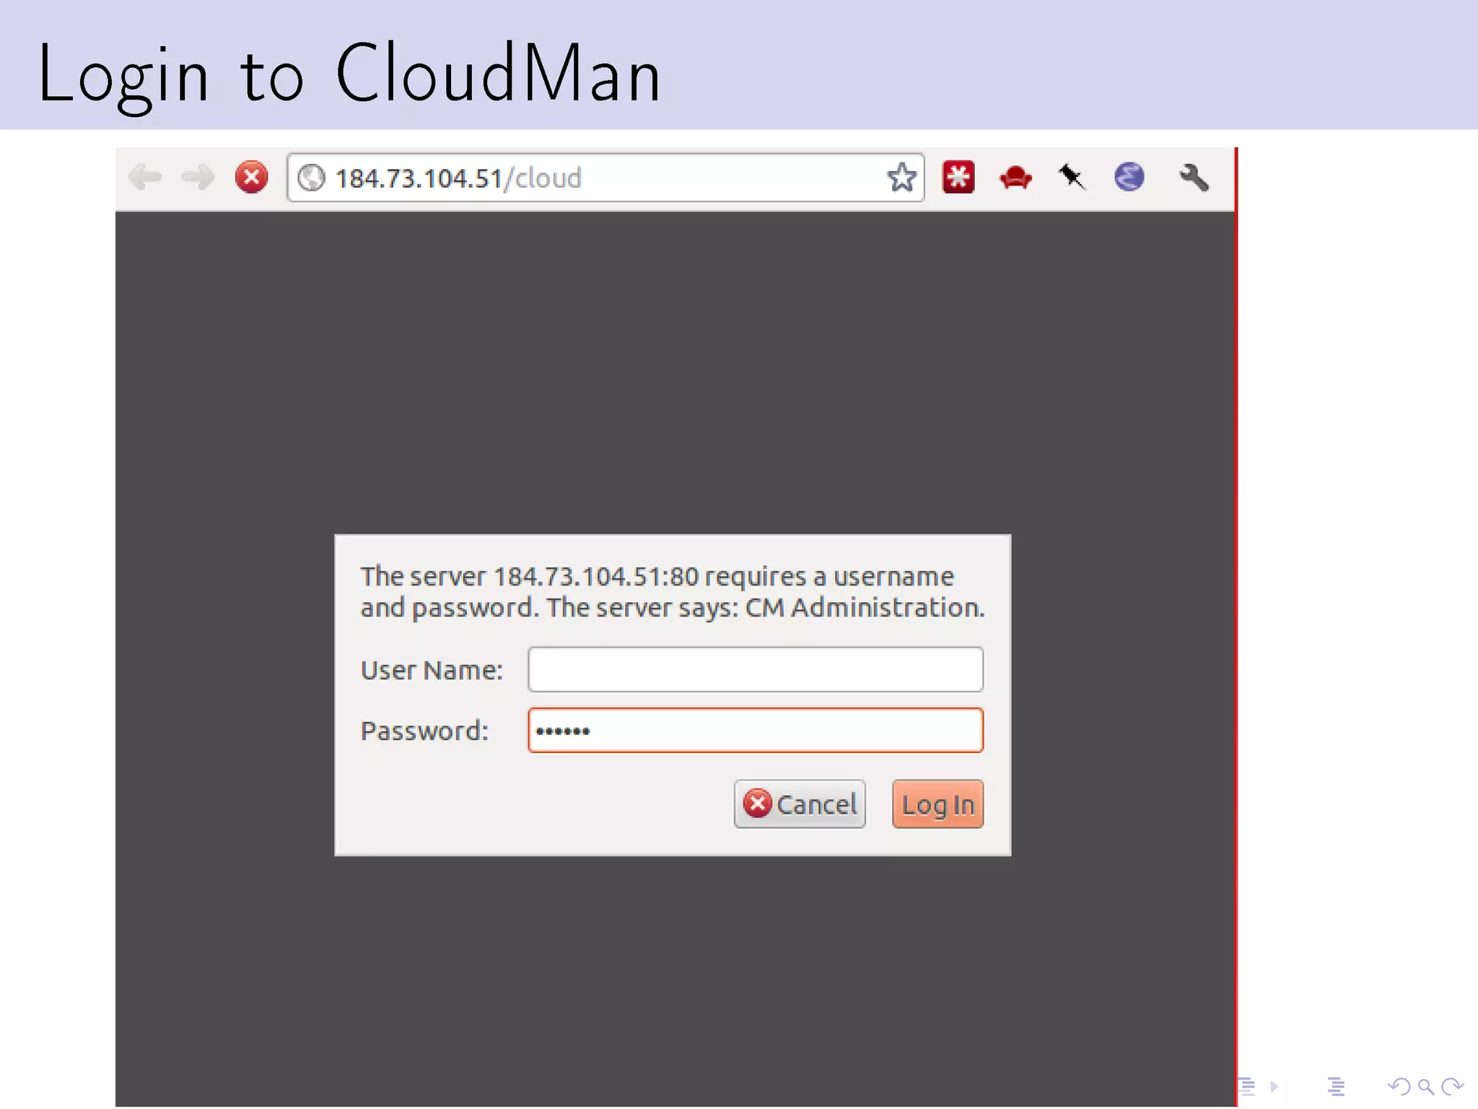Open the purple globe extension icon
1478x1109 pixels.
coord(1129,177)
